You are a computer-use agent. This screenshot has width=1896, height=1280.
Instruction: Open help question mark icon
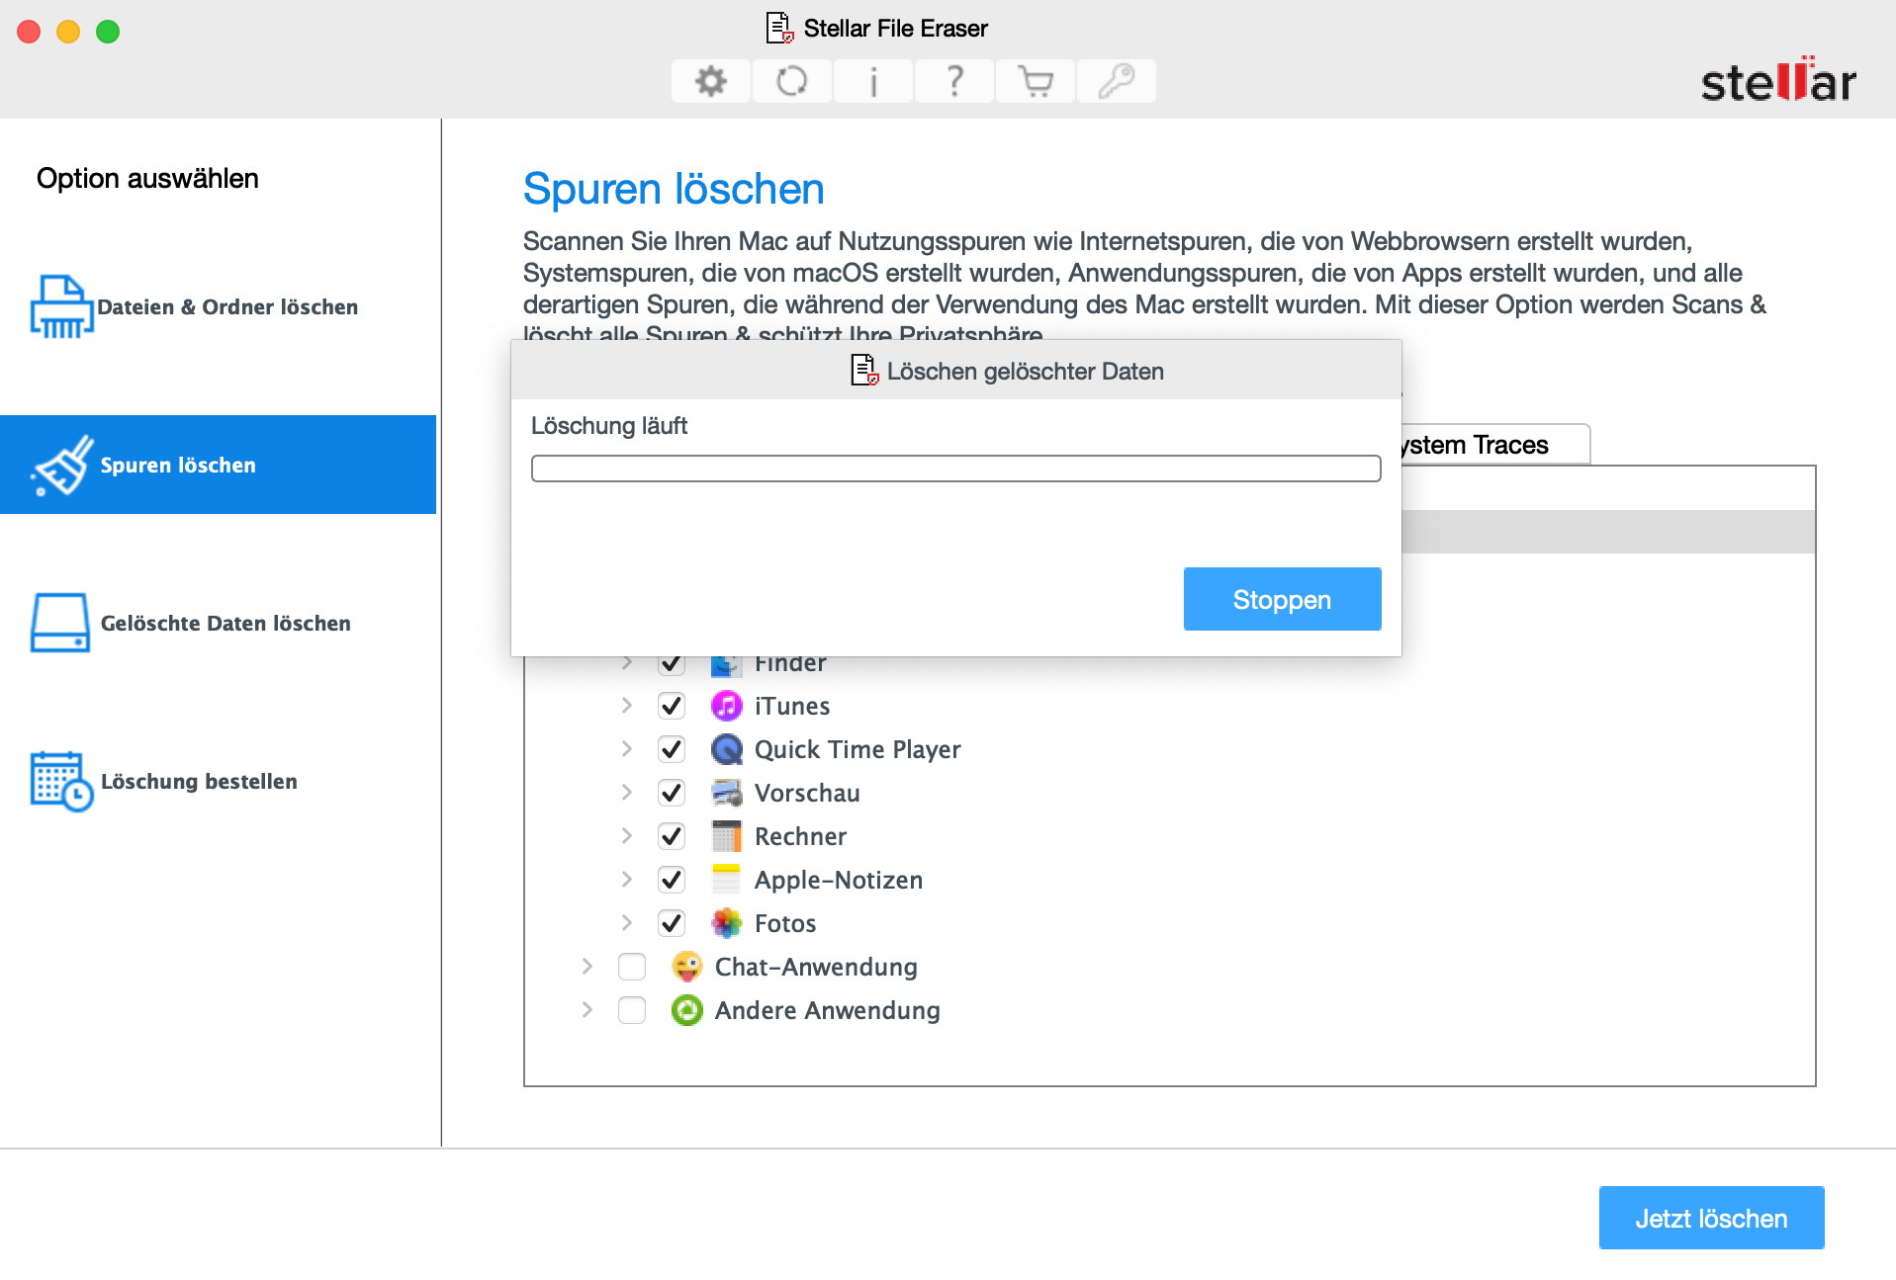(953, 81)
